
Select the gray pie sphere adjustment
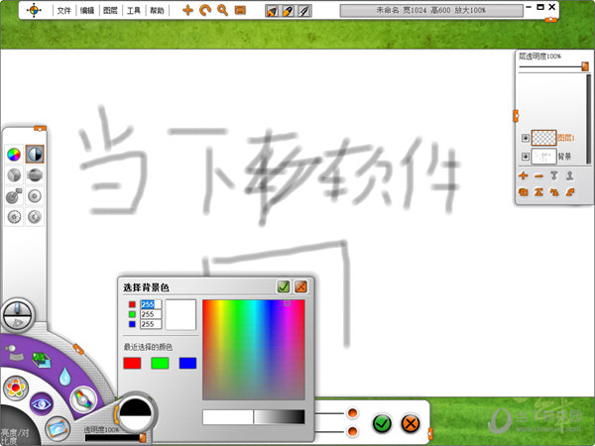[14, 174]
